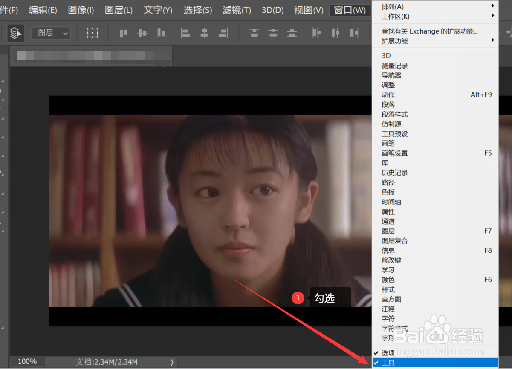Toggle Show Transform Controls box icon
The height and width of the screenshot is (369, 512).
point(93,33)
